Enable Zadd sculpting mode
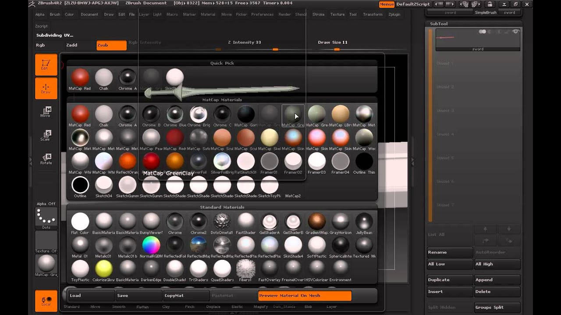561x315 pixels. (80, 45)
